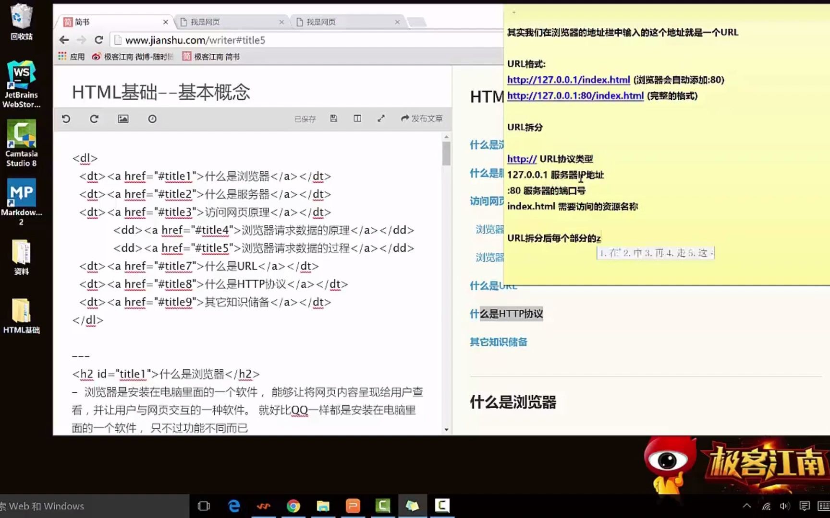Open volume tray icon
Screen dimensions: 830x518
785,506
